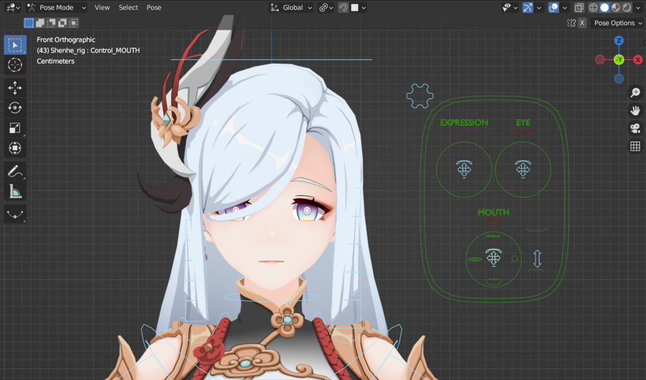The height and width of the screenshot is (380, 646).
Task: Click the Centimeters label
Action: click(x=56, y=61)
